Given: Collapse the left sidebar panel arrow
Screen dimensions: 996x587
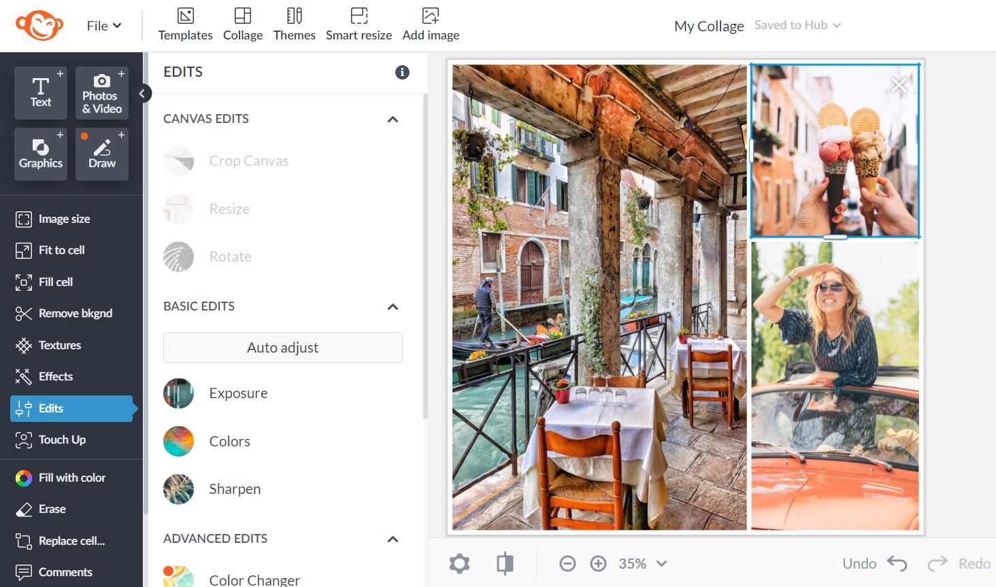Looking at the screenshot, I should (x=142, y=93).
